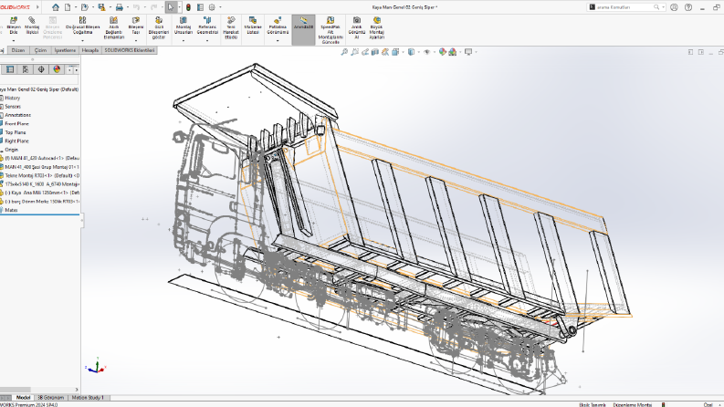
Task: Click the Help question mark icon
Action: pos(688,7)
